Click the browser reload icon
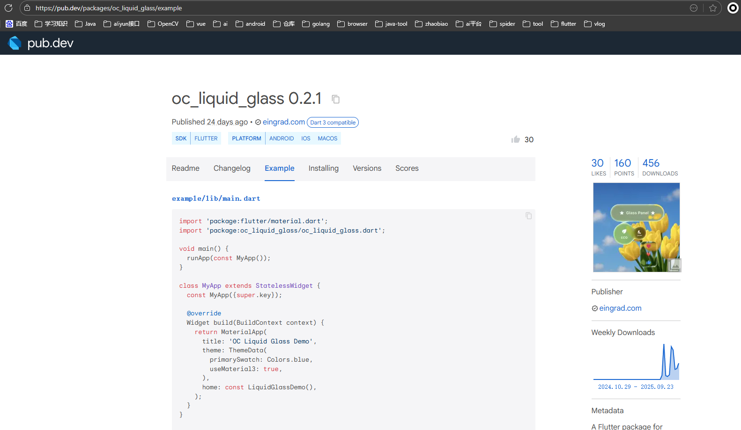Viewport: 741px width, 430px height. pyautogui.click(x=8, y=8)
